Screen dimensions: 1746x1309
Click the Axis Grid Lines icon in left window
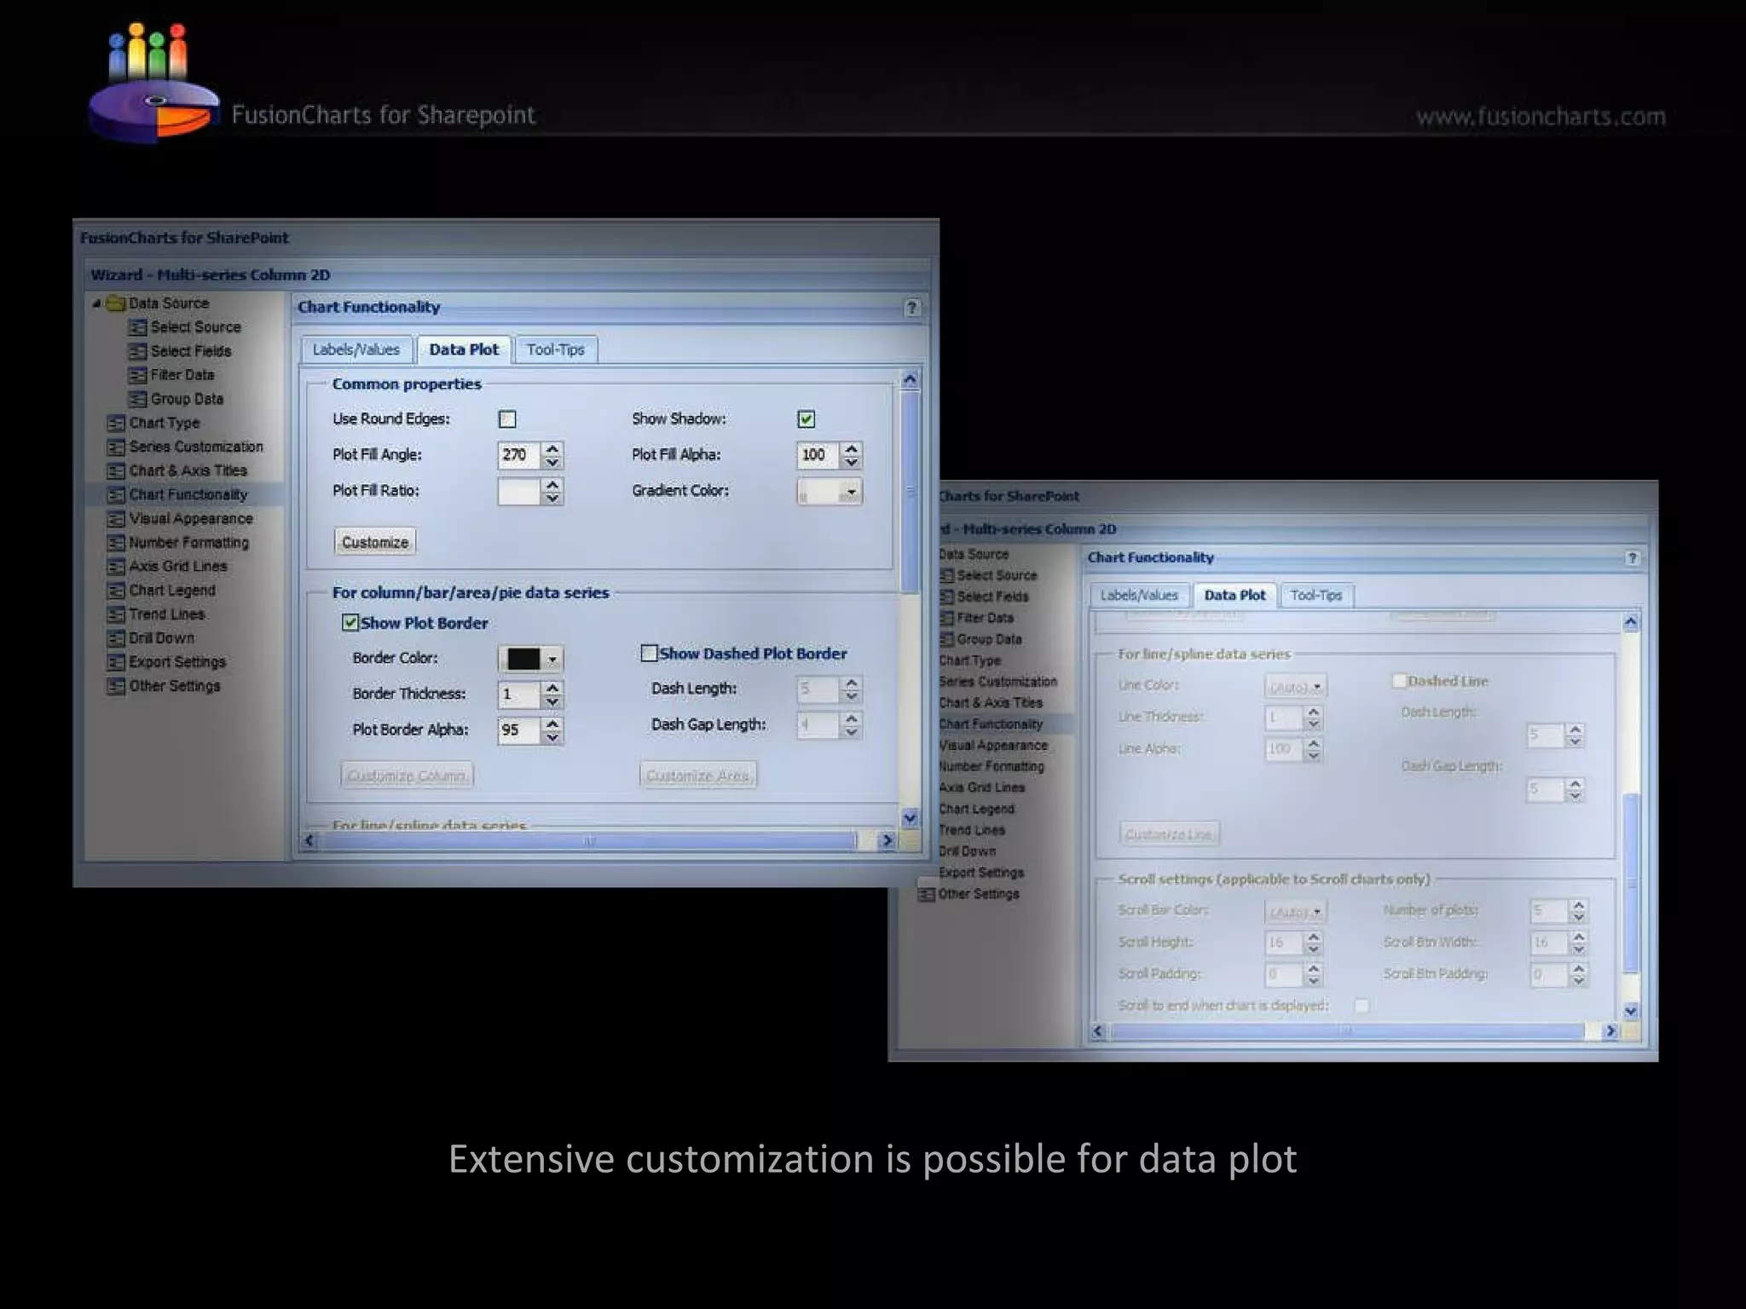[x=116, y=566]
